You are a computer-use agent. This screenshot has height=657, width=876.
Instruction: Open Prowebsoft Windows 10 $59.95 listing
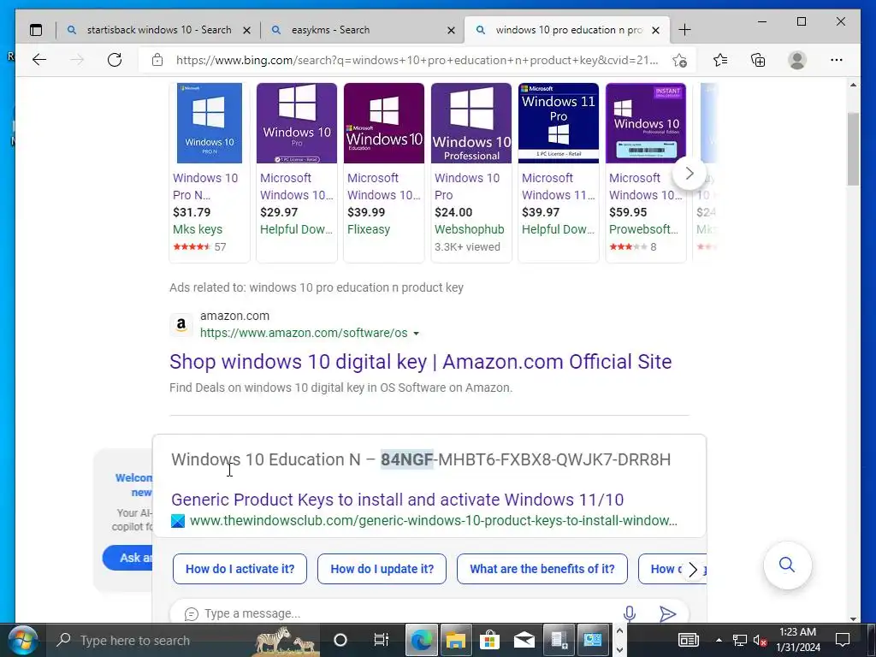click(x=646, y=172)
